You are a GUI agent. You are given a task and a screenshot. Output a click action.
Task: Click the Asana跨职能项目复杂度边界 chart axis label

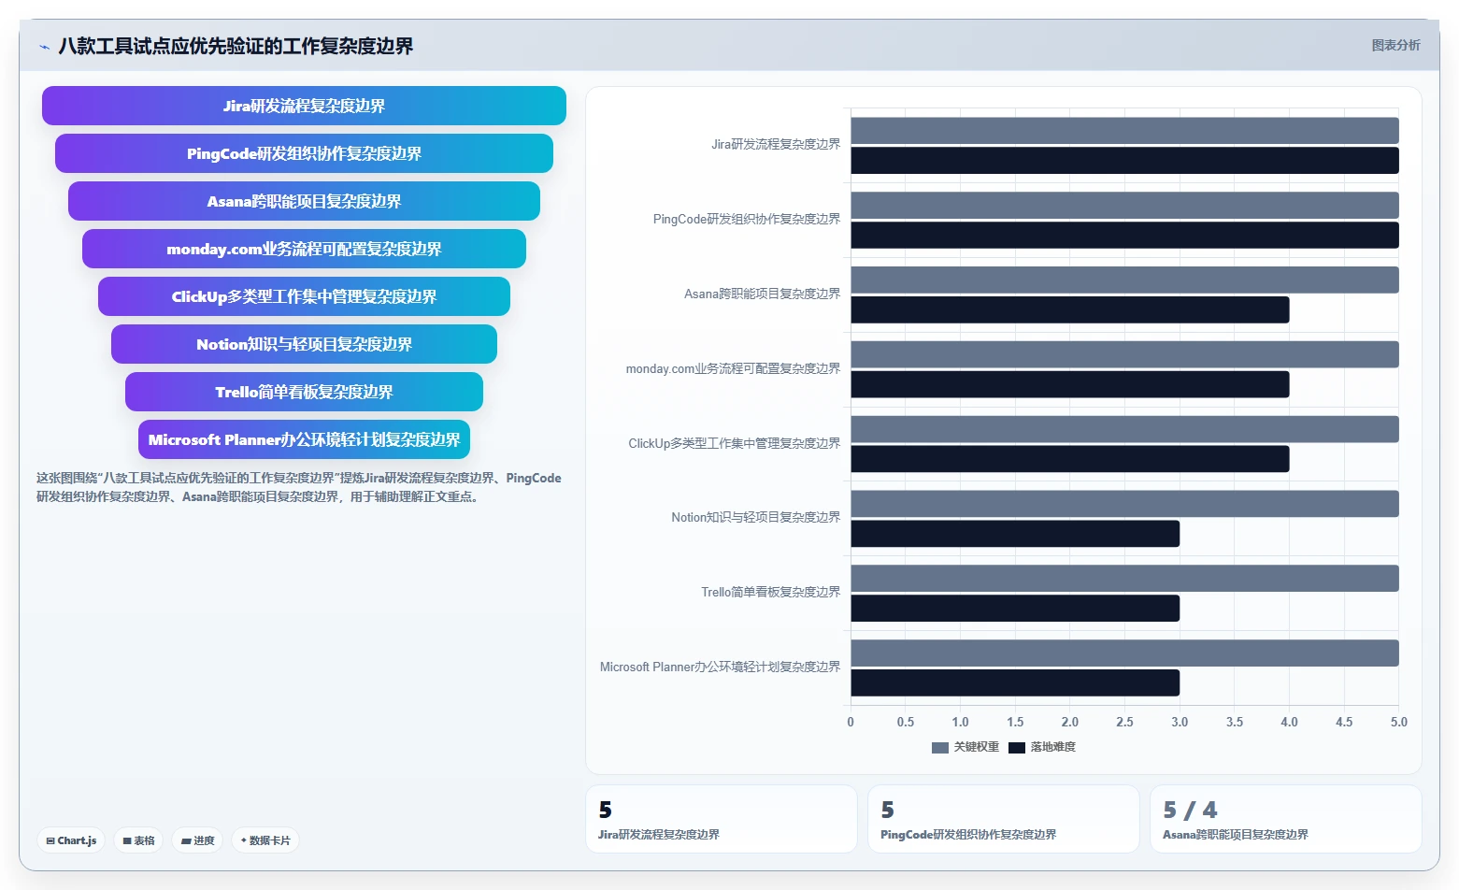click(763, 294)
